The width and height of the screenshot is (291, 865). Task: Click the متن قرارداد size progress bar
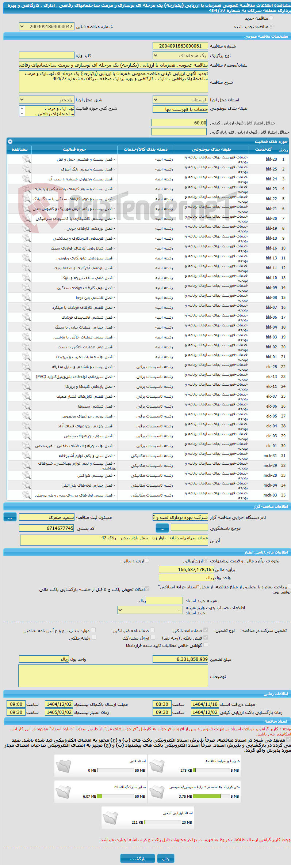coord(211,796)
